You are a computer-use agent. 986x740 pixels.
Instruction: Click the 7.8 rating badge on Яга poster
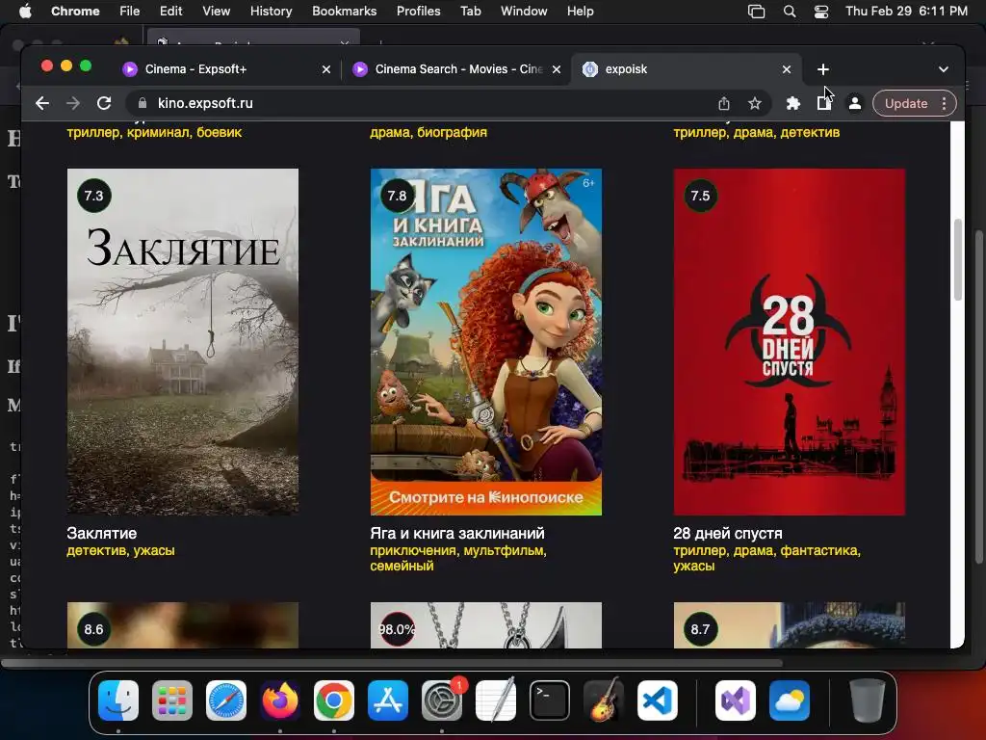397,196
